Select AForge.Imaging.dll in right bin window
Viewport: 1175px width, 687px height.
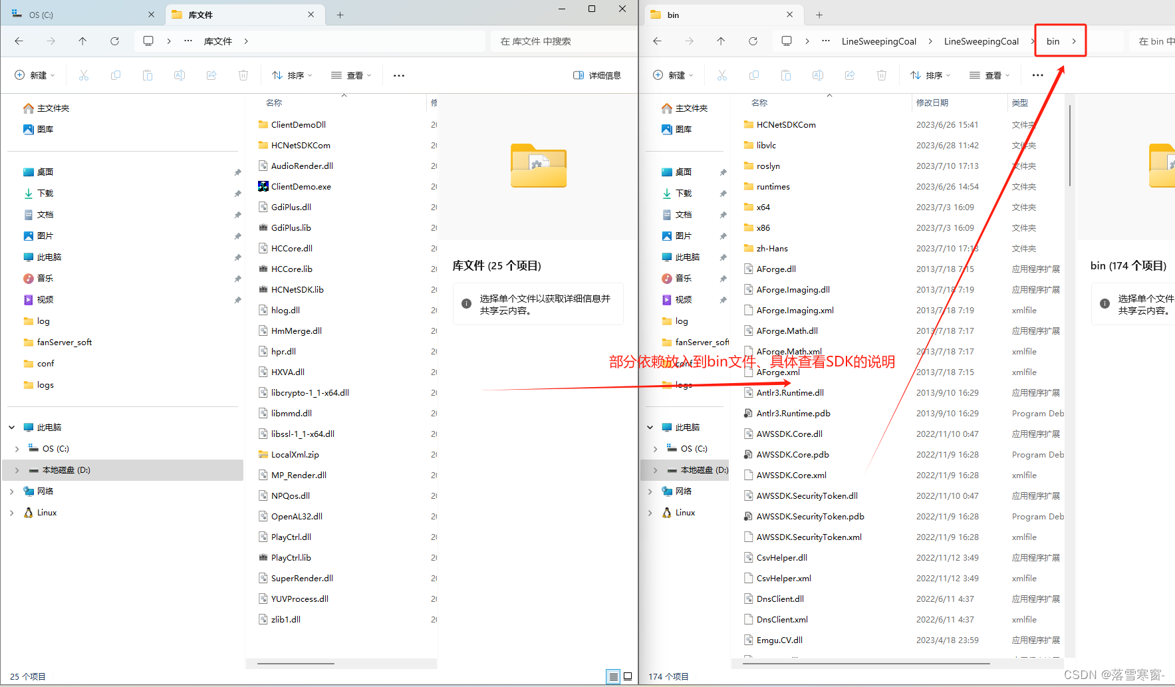pos(793,290)
